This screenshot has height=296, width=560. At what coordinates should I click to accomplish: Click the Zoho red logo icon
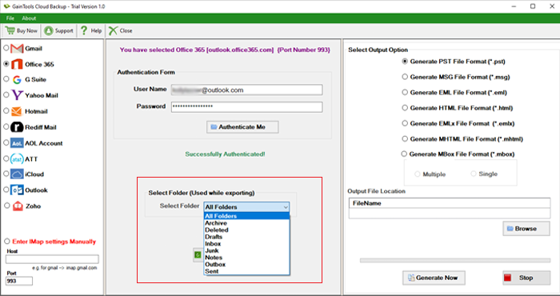[x=18, y=206]
